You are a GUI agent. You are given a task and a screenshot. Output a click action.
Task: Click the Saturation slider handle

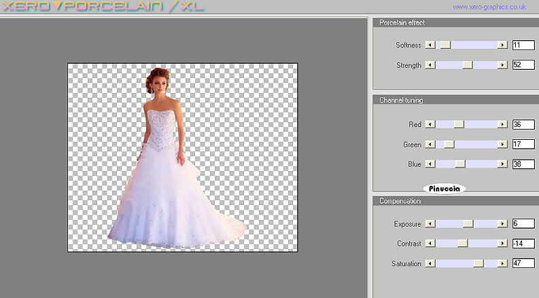pyautogui.click(x=479, y=263)
